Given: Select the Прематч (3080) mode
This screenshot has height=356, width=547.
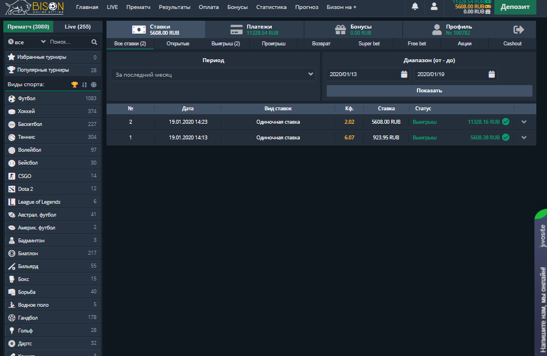Looking at the screenshot, I should [x=28, y=27].
